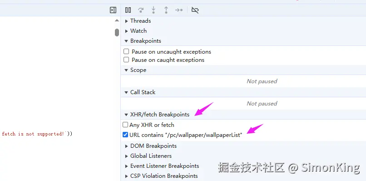The width and height of the screenshot is (366, 181).
Task: Expand CSP Violation Breakpoints section
Action: 127,176
